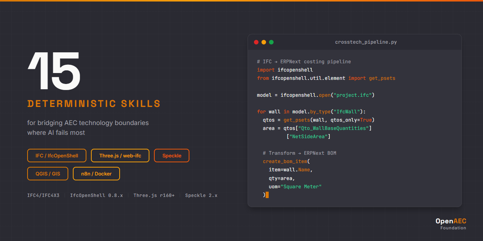Click the OpenAEC Foundation logo

coord(451,224)
